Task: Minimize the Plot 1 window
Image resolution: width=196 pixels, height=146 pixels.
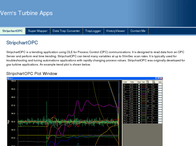Action: [x=156, y=78]
